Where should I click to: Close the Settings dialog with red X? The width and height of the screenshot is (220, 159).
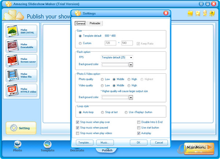(x=166, y=13)
